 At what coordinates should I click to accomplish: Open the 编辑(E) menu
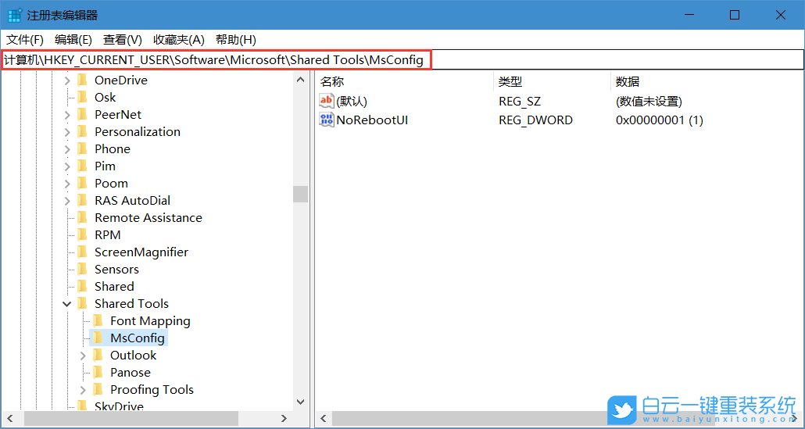(73, 40)
